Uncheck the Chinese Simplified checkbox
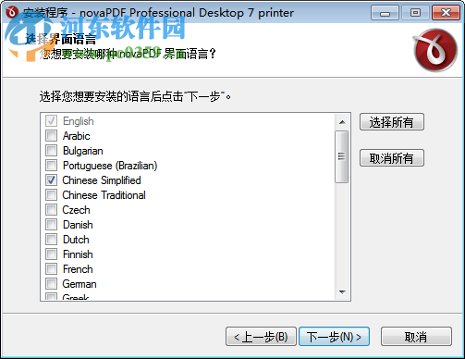 point(51,179)
